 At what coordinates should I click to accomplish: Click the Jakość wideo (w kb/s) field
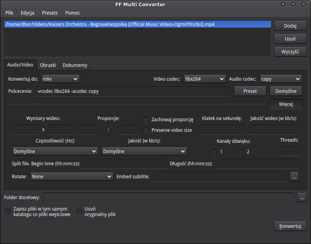pos(274,129)
